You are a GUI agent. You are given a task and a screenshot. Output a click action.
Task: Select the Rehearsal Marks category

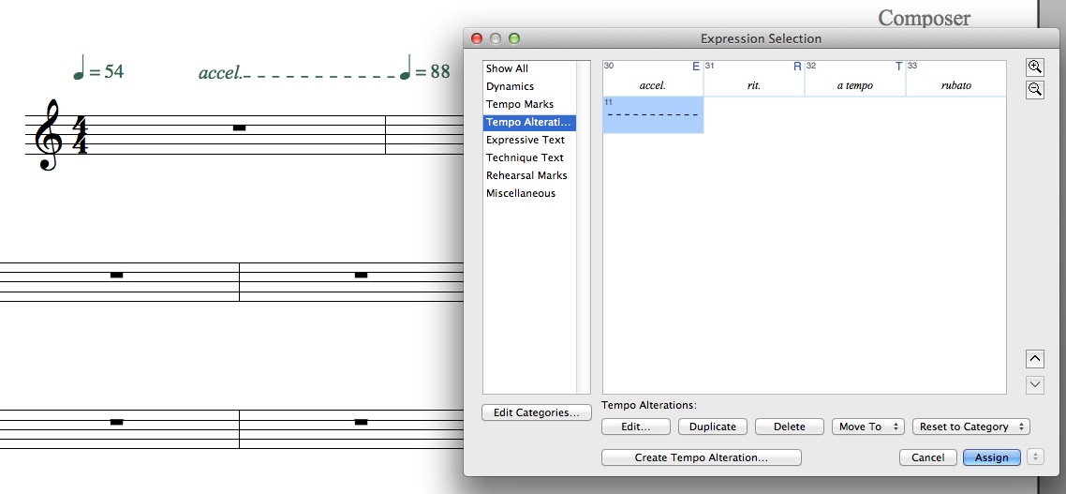click(526, 175)
